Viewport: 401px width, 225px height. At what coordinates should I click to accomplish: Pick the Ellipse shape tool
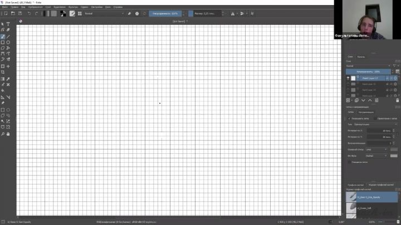8,42
